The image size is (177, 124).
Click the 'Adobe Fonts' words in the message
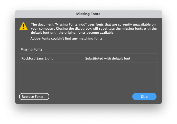point(40,38)
